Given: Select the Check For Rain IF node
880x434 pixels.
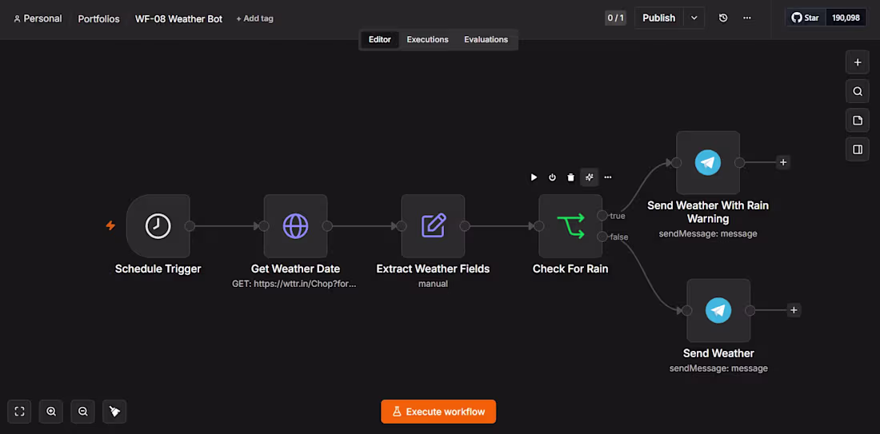Looking at the screenshot, I should tap(570, 226).
